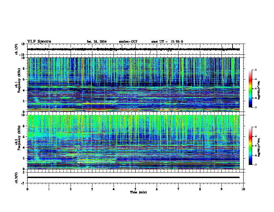The image size is (274, 212).
Task: Click the ch.1 "Frequency (kHz)" axis label
Action: click(x=19, y=81)
